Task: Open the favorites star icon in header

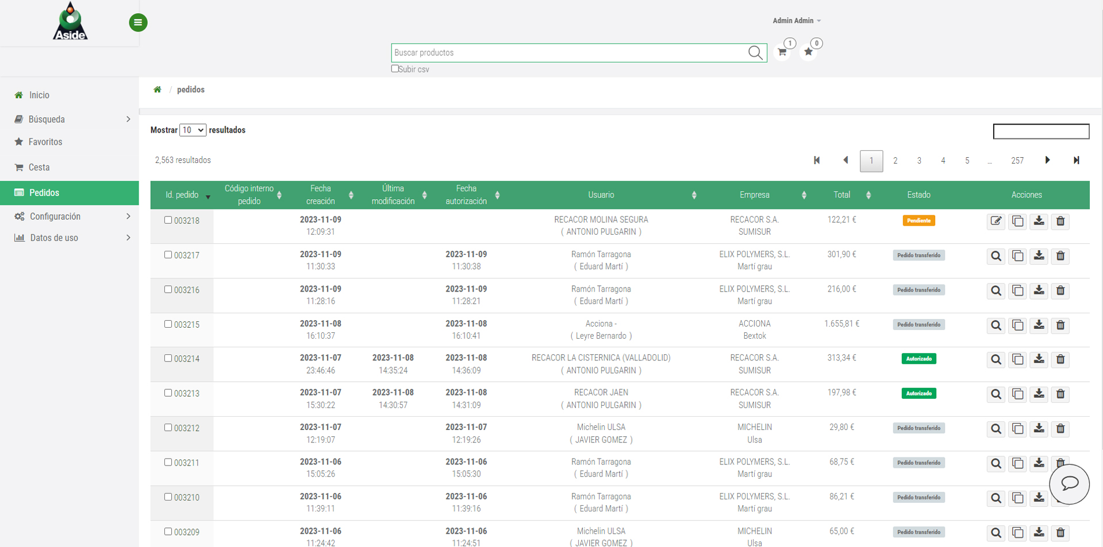Action: tap(808, 52)
